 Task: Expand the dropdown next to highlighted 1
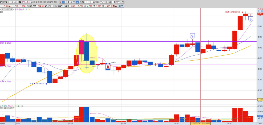click(65, 2)
